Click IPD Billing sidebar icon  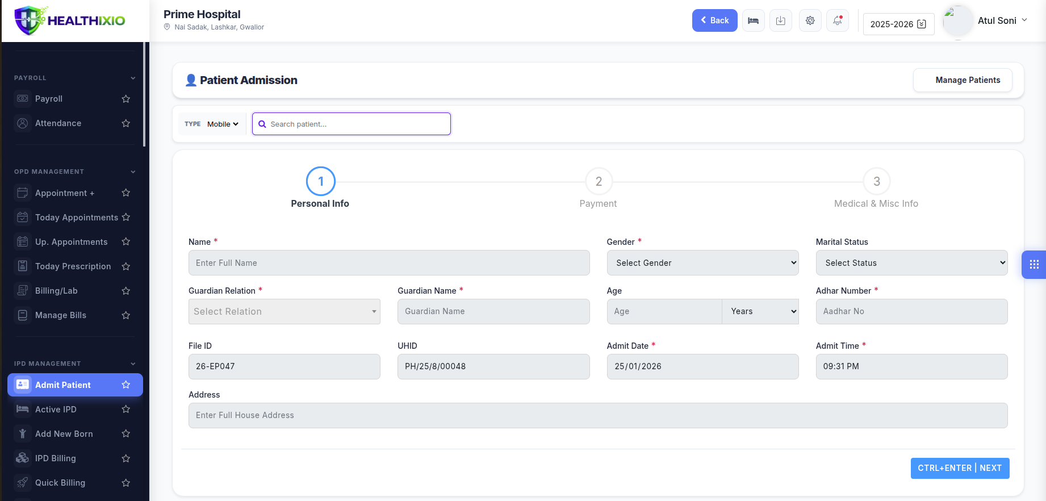coord(23,458)
